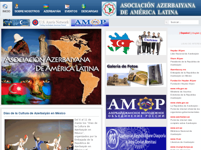Click the calendar icon above Eventos
Screen dimensions: 201x150
click(x=67, y=6)
